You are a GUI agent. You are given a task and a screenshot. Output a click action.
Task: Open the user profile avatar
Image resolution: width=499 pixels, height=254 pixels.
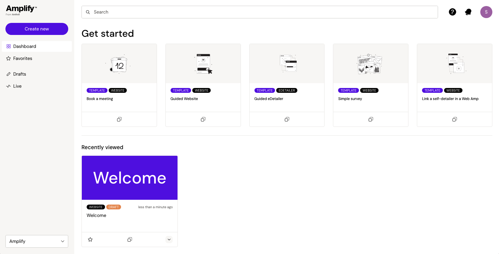[486, 12]
